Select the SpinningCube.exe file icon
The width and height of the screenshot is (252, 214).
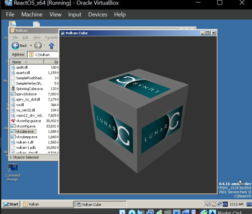(13, 89)
